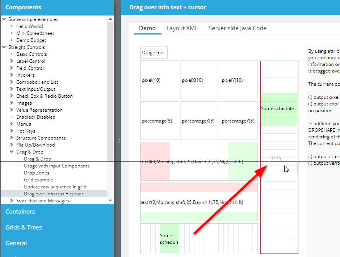
Task: Click the pixelX(10) drop zone box
Action: (199, 80)
